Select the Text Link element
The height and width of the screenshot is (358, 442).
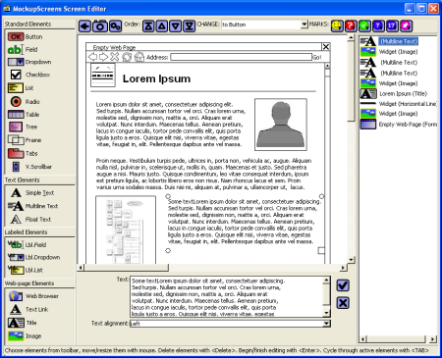point(28,309)
